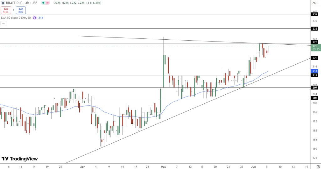Click the Jun date label on time axis
The height and width of the screenshot is (169, 321).
pos(253,167)
